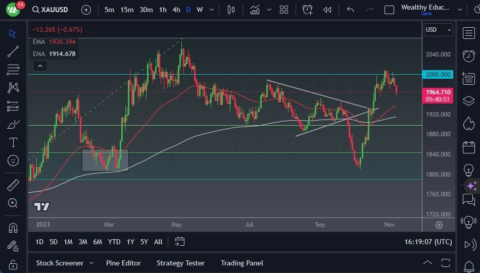Open the go to date calendar
Screen dimensions: 480x273
tap(180, 242)
